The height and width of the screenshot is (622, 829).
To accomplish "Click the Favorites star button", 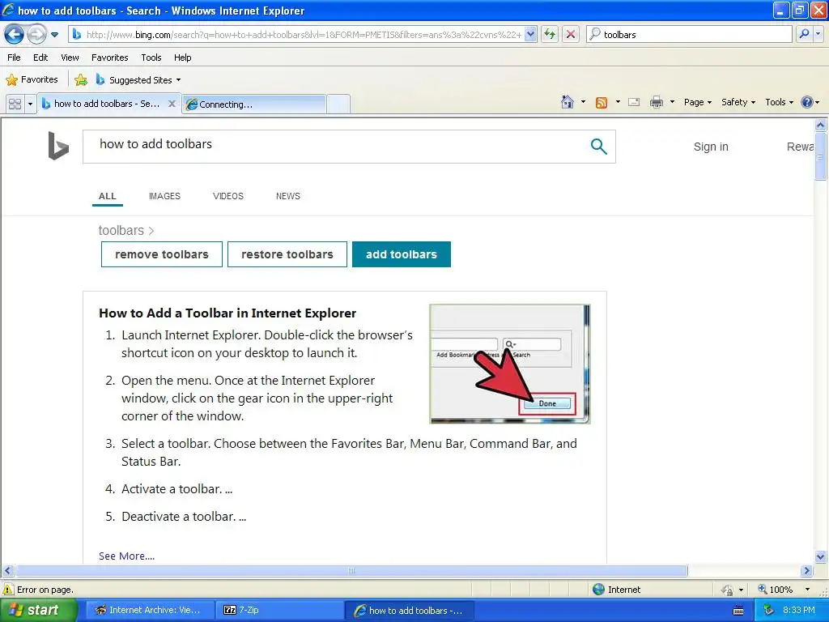I will click(32, 80).
